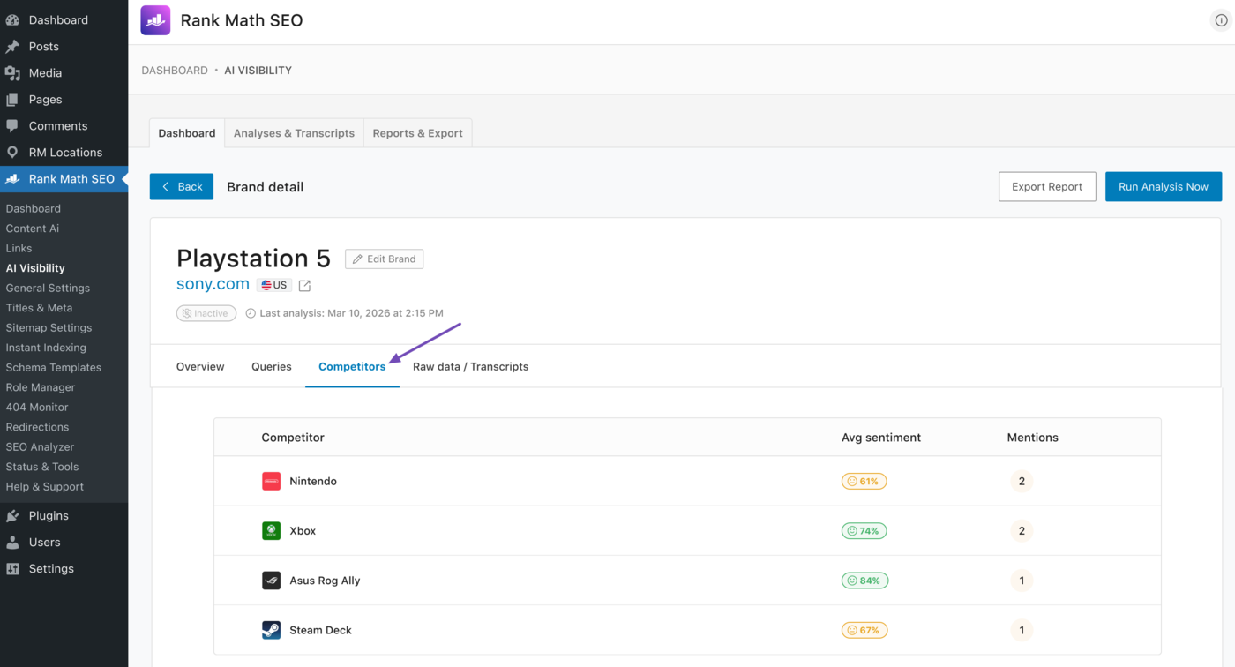Open SEO Analyzer submenu item
This screenshot has height=667, width=1235.
(40, 446)
